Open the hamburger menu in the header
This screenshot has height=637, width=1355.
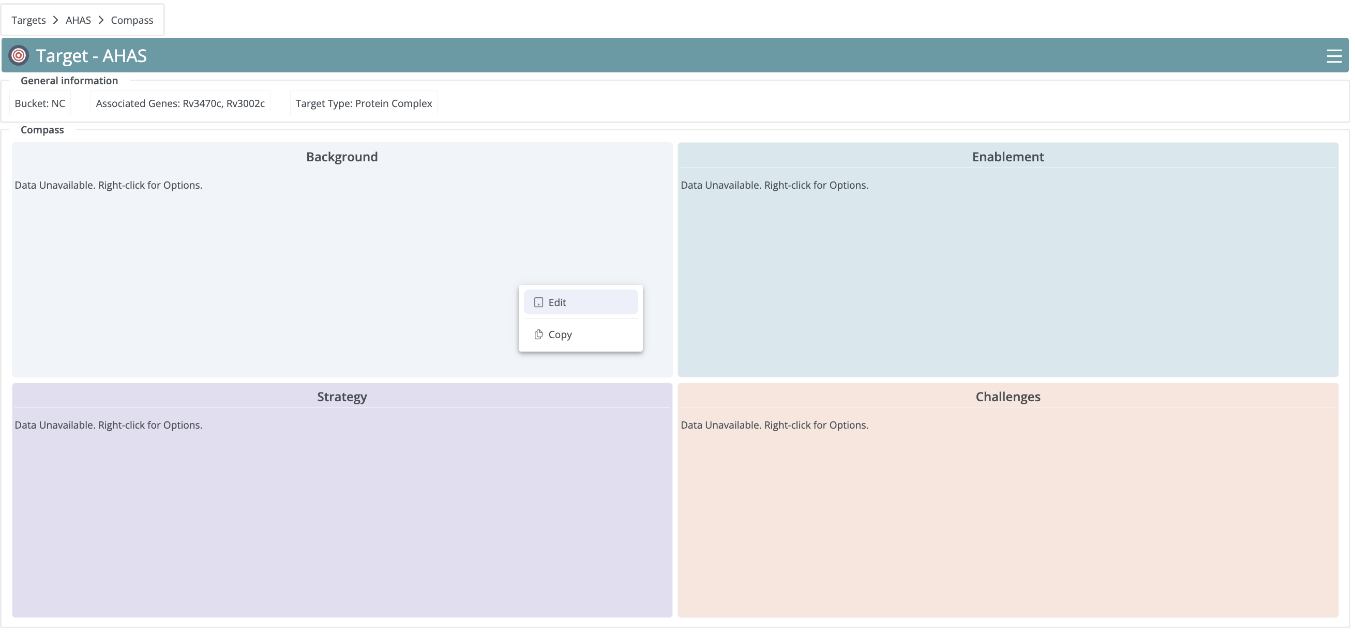coord(1333,56)
